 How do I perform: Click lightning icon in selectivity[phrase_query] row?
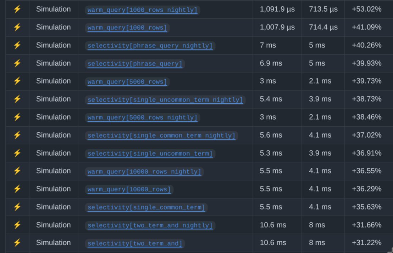[17, 63]
